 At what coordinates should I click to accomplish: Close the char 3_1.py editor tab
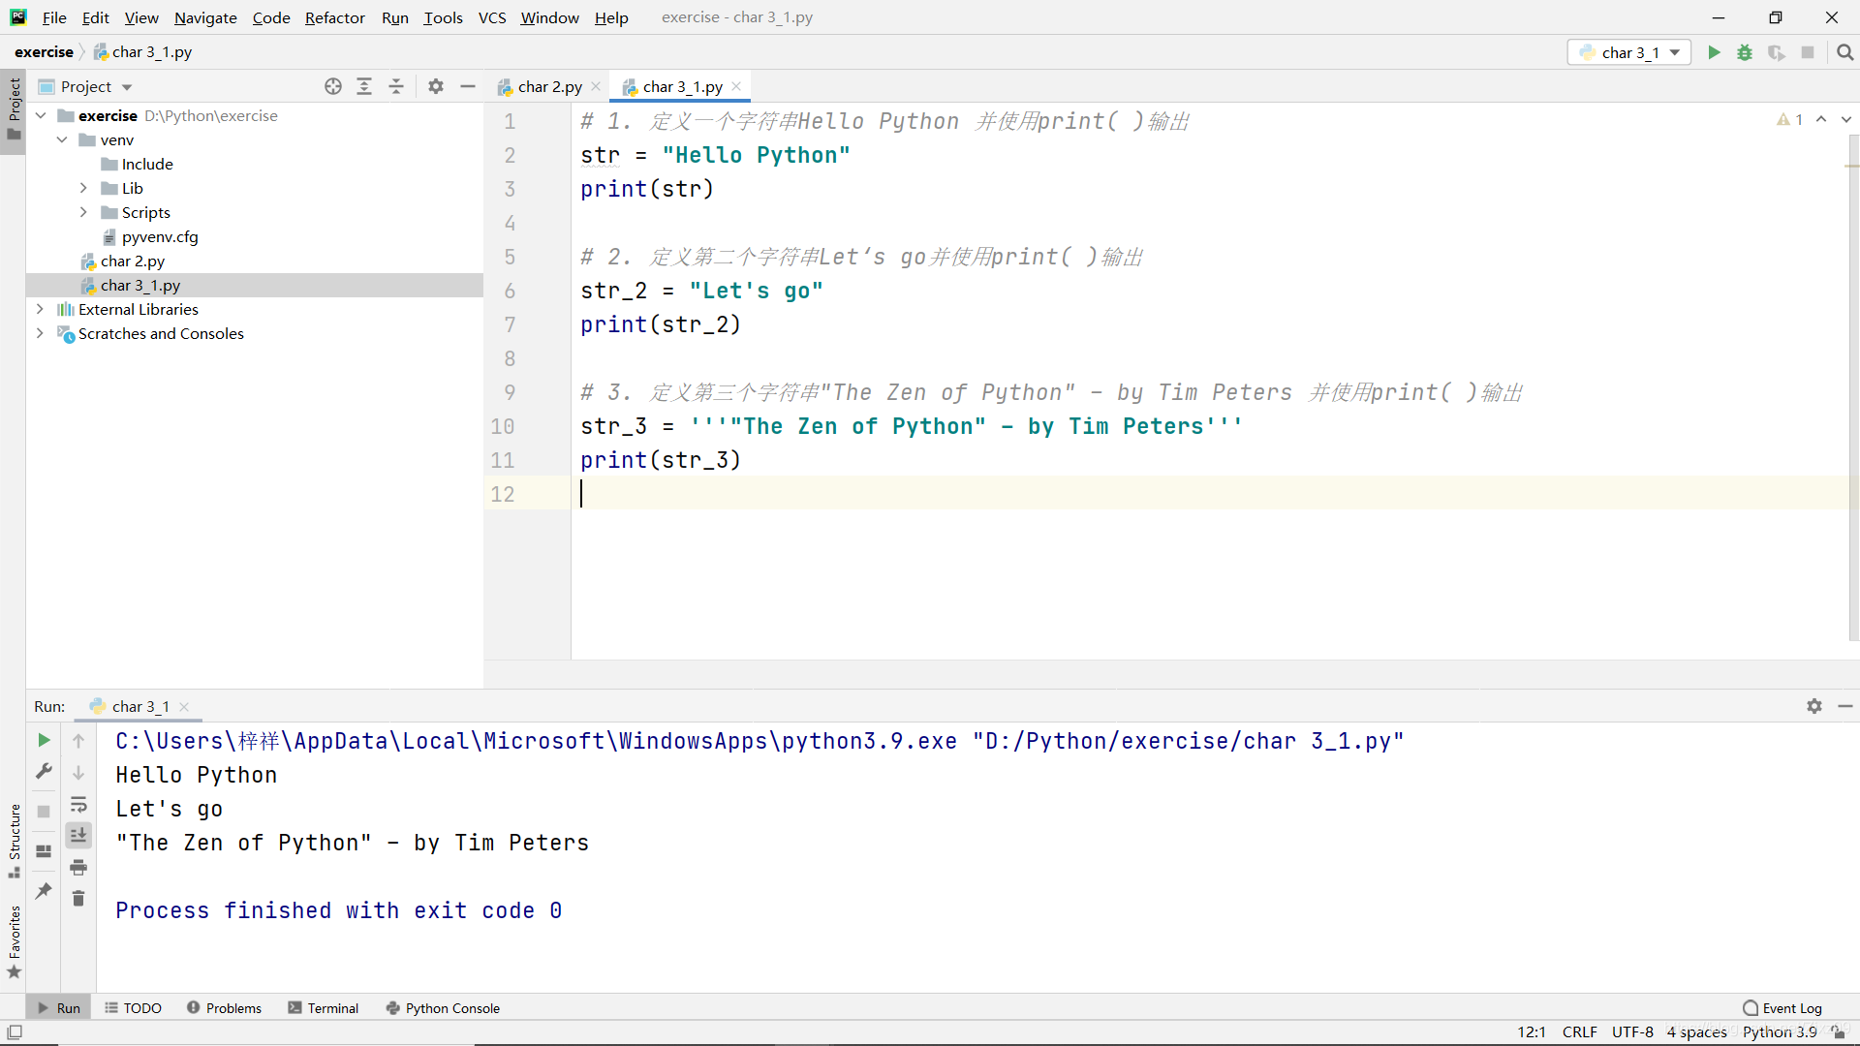(736, 86)
